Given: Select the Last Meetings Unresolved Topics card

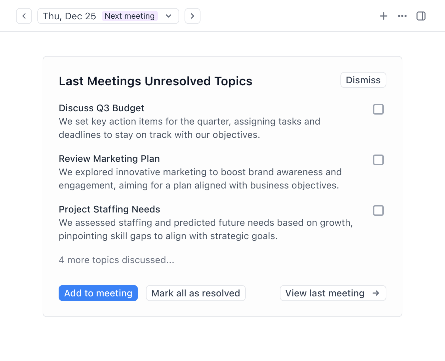Looking at the screenshot, I should click(x=222, y=186).
